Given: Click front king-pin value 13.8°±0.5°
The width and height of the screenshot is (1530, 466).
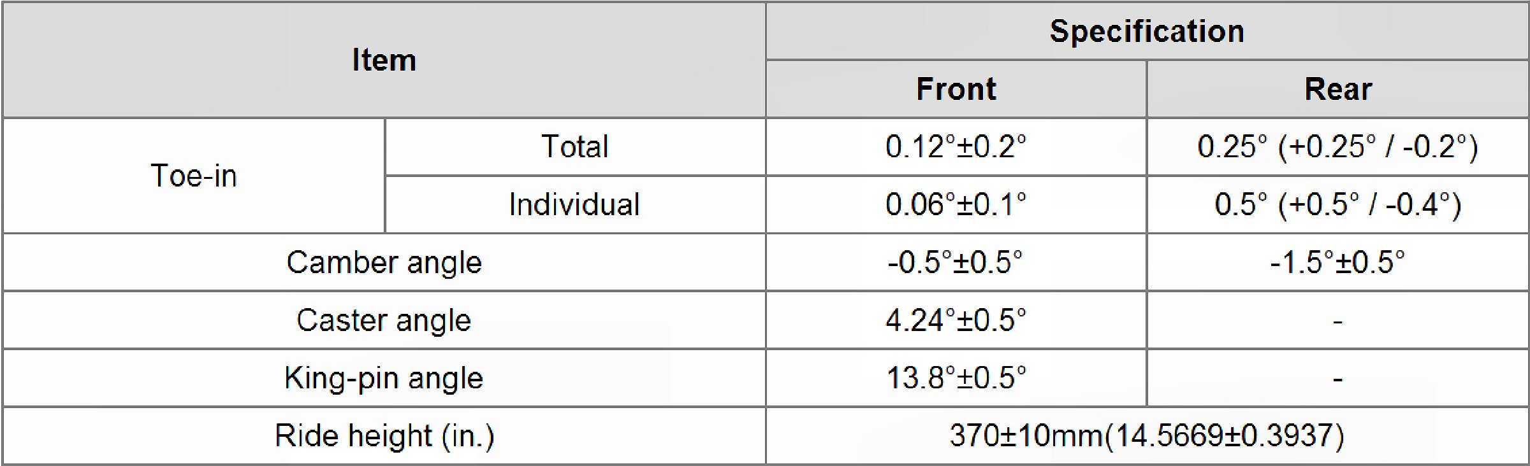Looking at the screenshot, I should click(956, 378).
